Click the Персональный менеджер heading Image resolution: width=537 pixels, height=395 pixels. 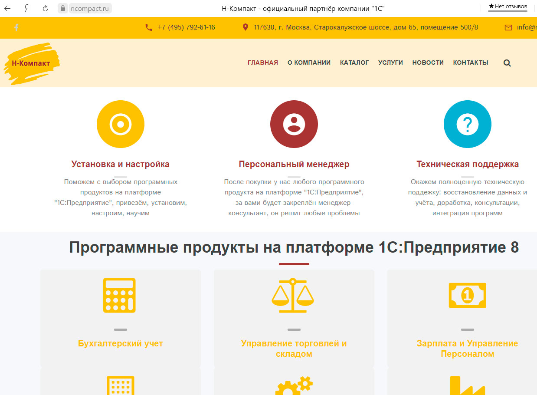pyautogui.click(x=294, y=164)
